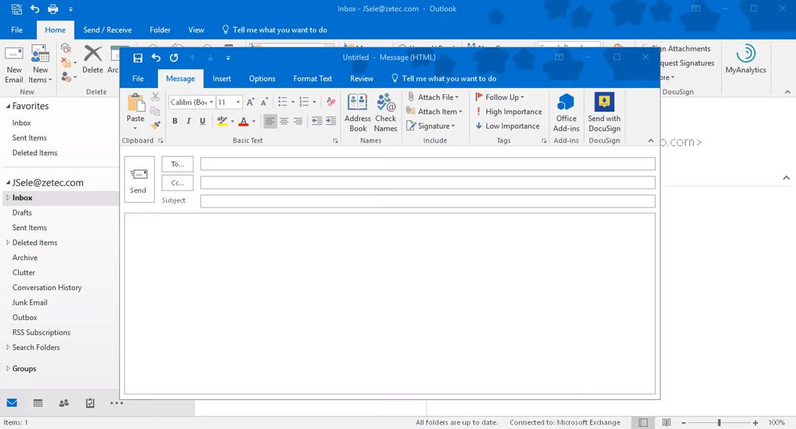Expand the Deleted Items folder under JSele@zetec.com
796x429 pixels.
[x=8, y=243]
